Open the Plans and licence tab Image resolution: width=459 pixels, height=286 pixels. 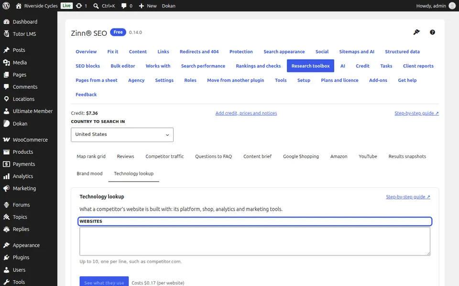click(x=339, y=80)
